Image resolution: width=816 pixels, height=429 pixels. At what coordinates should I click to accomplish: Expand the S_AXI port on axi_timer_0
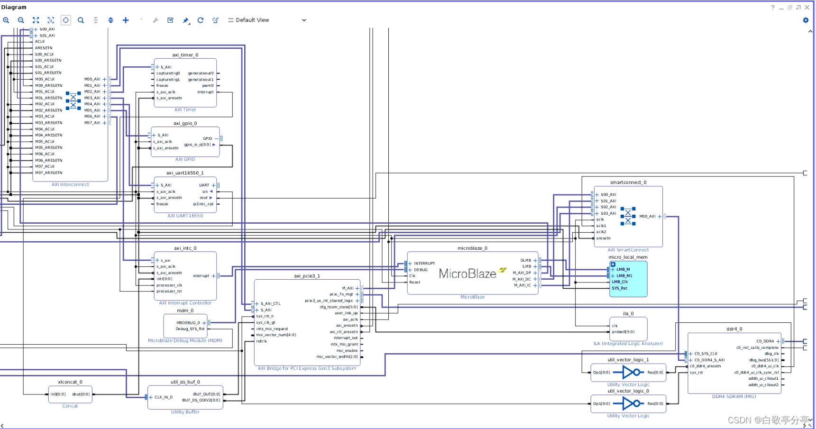(x=157, y=67)
